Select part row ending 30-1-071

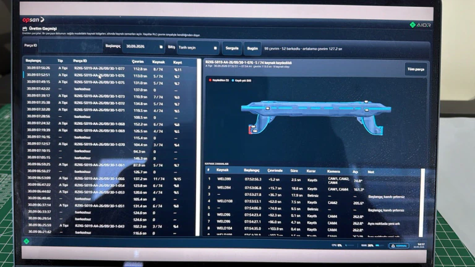click(111, 111)
